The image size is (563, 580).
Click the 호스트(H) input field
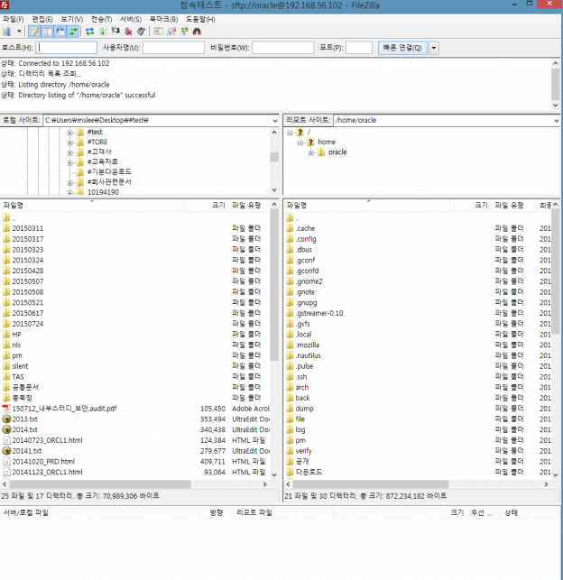(67, 48)
